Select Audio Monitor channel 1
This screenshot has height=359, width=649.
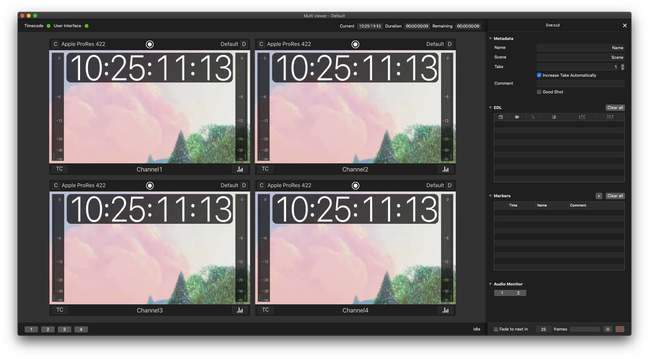point(502,293)
